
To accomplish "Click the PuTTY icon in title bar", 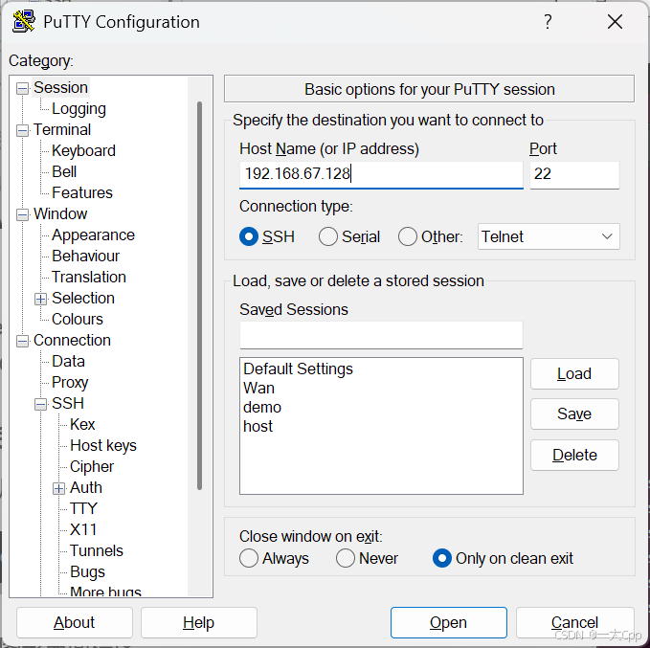I will point(23,22).
